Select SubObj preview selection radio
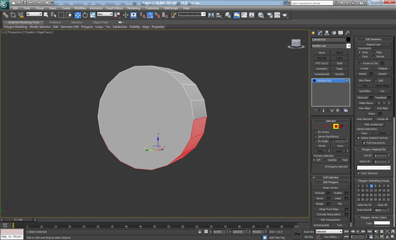This screenshot has width=396, height=240. click(325, 160)
